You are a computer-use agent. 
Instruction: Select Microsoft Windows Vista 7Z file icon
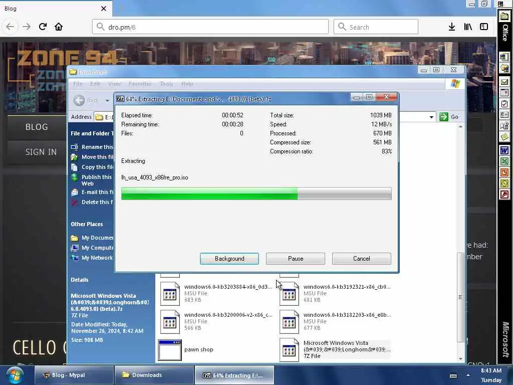tap(289, 350)
